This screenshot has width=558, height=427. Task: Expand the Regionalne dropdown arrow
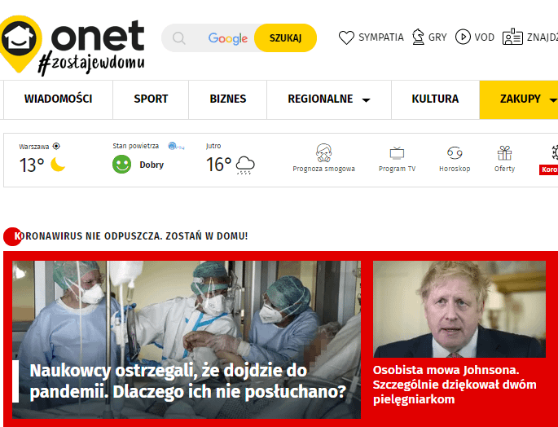tap(366, 100)
